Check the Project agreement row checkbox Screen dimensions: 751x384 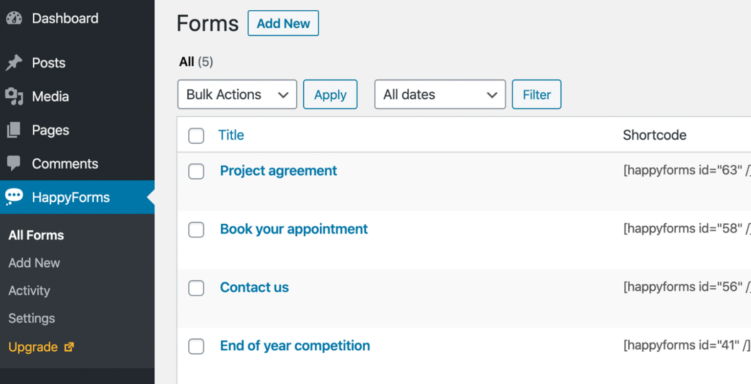click(x=196, y=171)
